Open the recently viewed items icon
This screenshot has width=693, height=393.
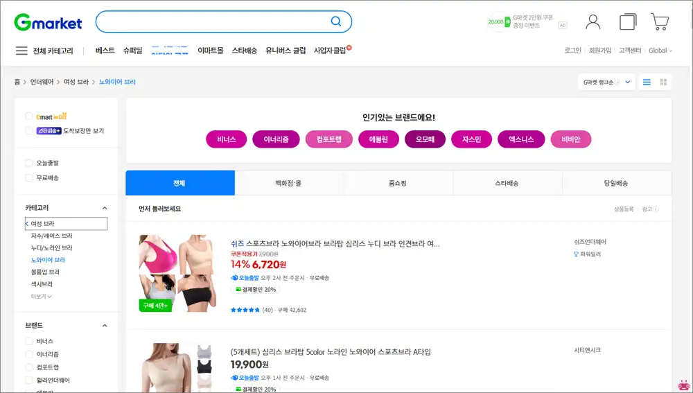coord(628,21)
